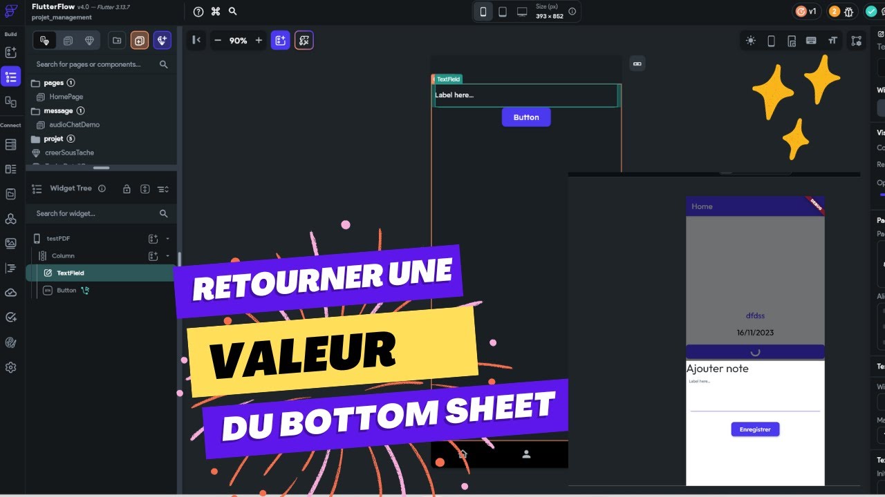
Task: Expand the pages folder
Action: [36, 83]
